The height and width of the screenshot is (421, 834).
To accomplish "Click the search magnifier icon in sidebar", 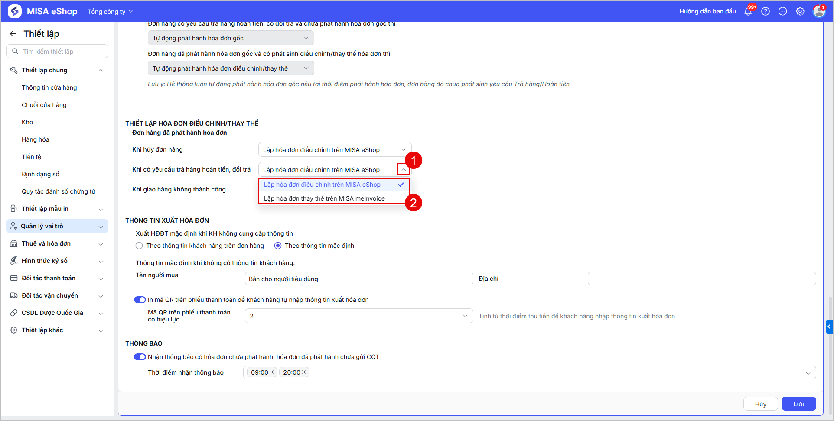I will (x=15, y=51).
